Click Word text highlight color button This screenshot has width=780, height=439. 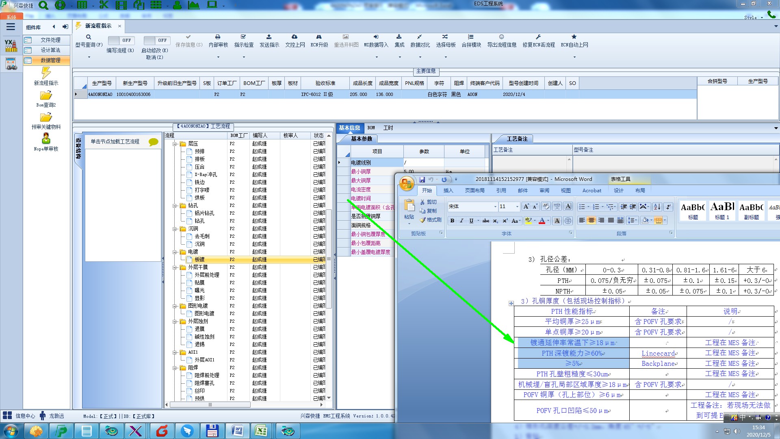(x=528, y=221)
